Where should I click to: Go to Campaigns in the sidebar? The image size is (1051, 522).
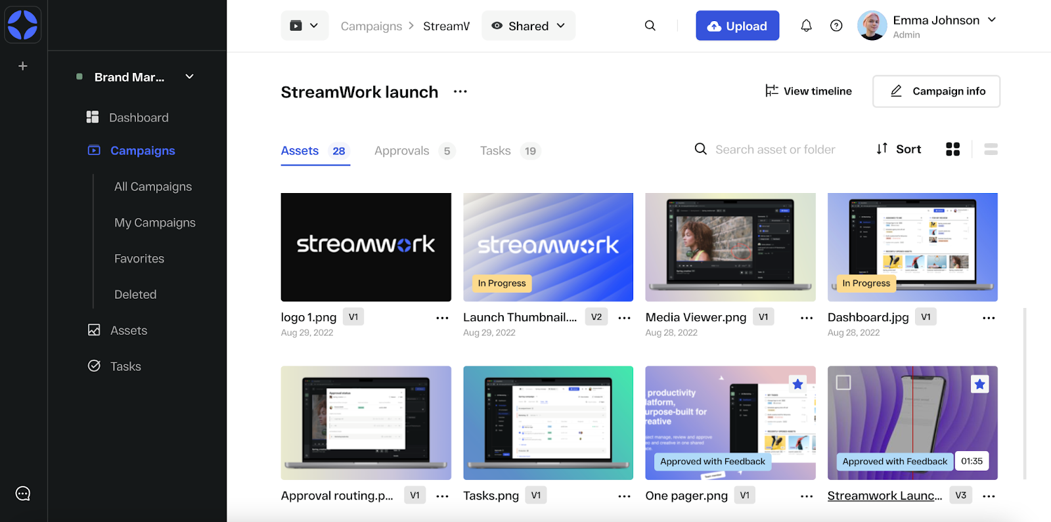click(x=131, y=150)
